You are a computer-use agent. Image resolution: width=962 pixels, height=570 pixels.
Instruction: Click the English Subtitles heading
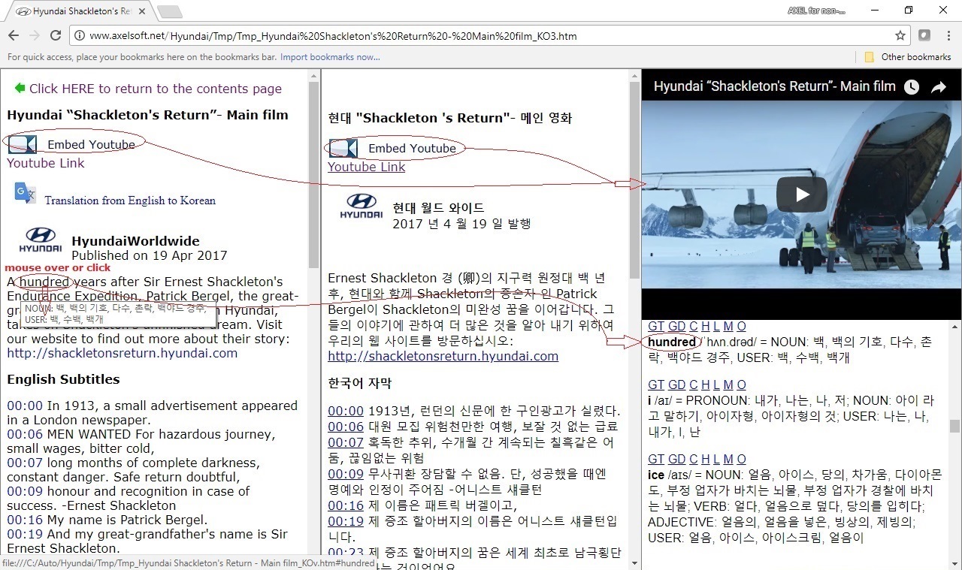pos(63,379)
